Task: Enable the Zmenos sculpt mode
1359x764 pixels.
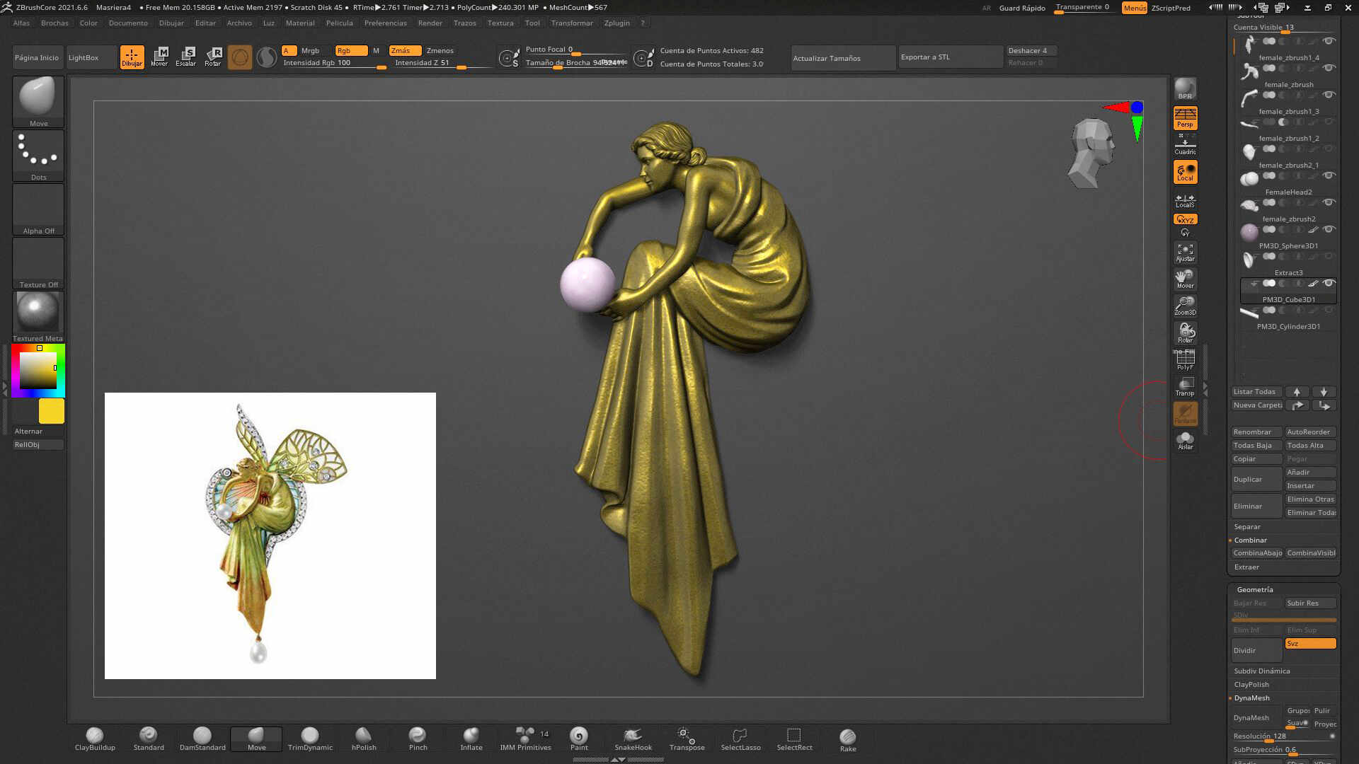Action: [x=440, y=51]
